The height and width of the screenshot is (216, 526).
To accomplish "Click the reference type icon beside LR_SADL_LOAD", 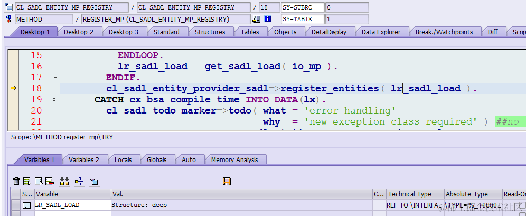I will [x=26, y=204].
